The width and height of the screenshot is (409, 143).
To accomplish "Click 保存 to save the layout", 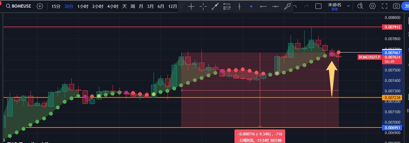I will coord(334,9).
